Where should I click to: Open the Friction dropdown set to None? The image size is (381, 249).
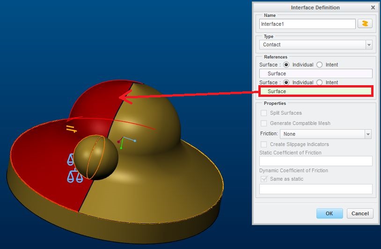[326, 134]
